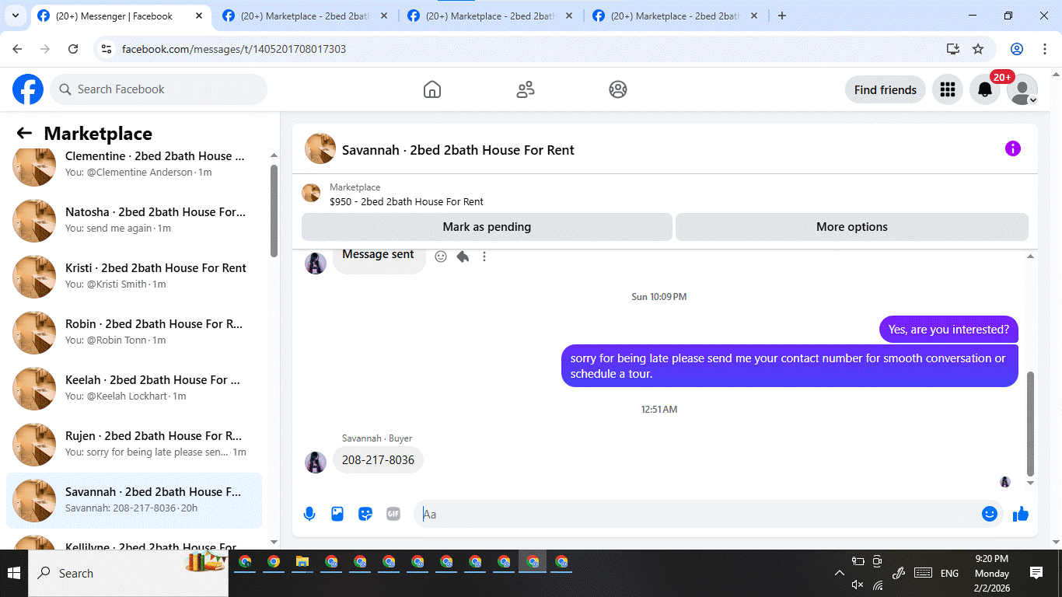Open Keelah conversation in list

pos(134,388)
